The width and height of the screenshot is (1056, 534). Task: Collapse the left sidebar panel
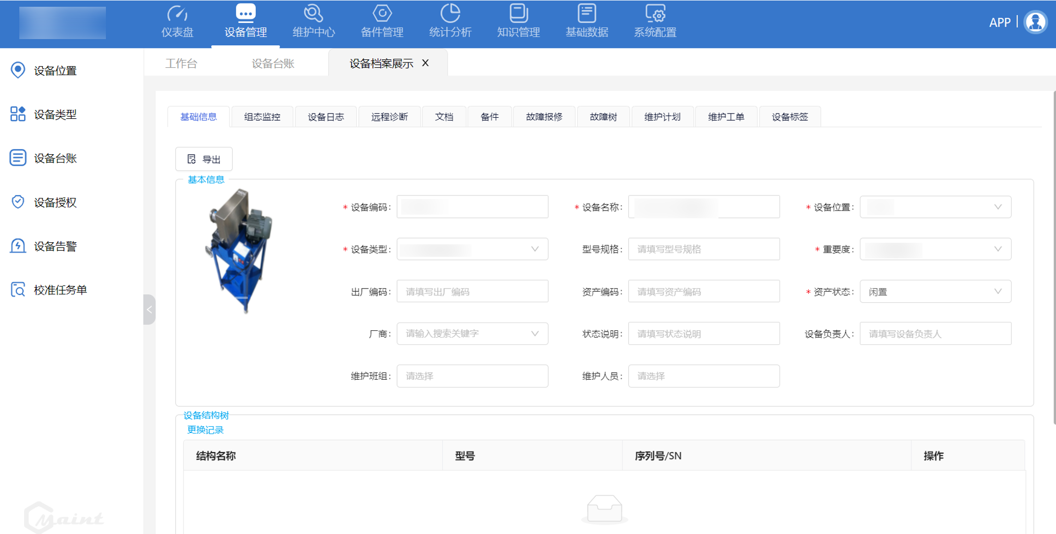coord(149,309)
